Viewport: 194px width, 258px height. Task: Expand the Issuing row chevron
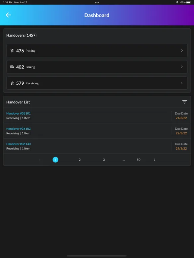tap(182, 67)
